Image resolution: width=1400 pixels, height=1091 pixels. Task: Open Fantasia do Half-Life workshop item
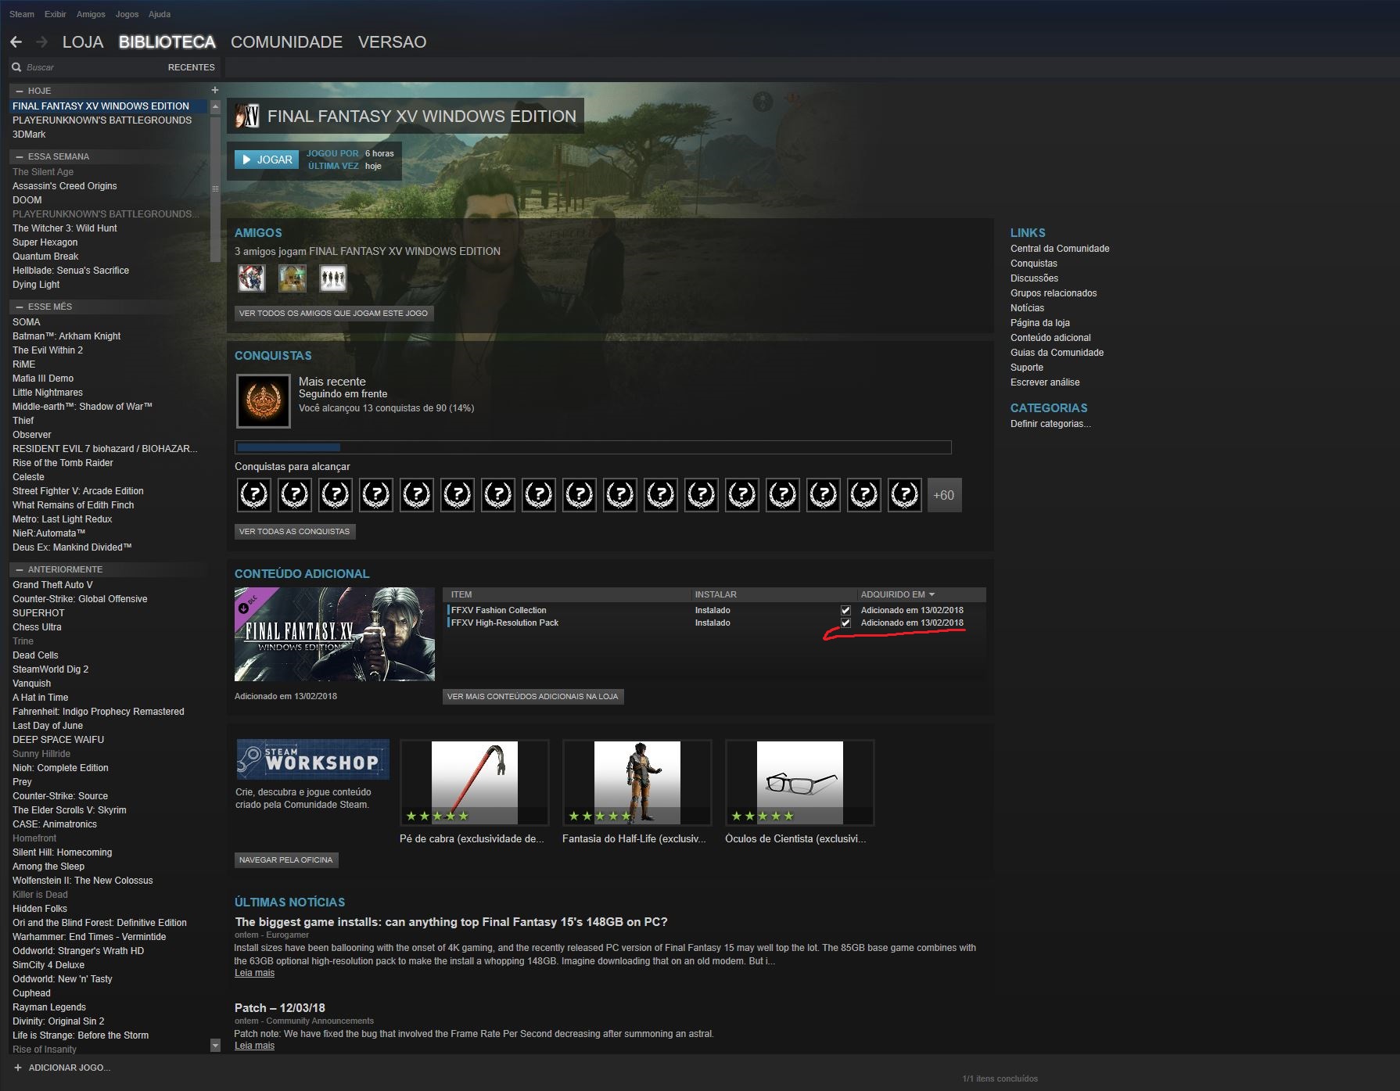tap(637, 783)
